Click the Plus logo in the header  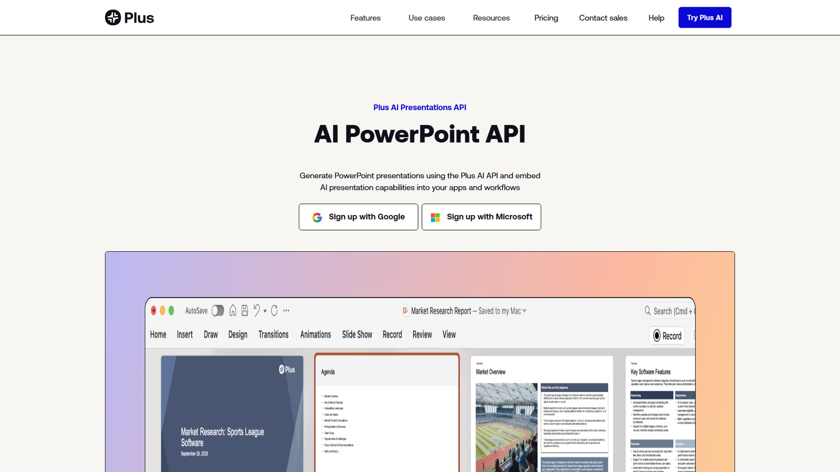(x=129, y=17)
